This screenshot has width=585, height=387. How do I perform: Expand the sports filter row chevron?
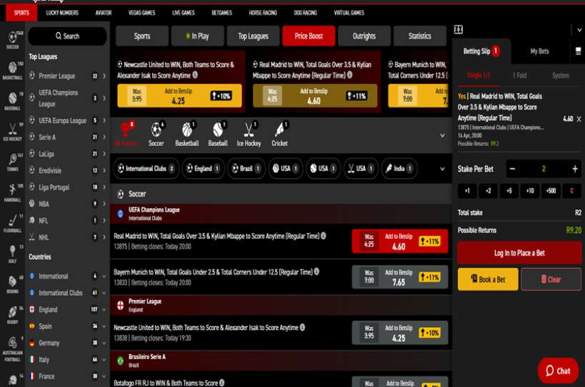pos(442,135)
